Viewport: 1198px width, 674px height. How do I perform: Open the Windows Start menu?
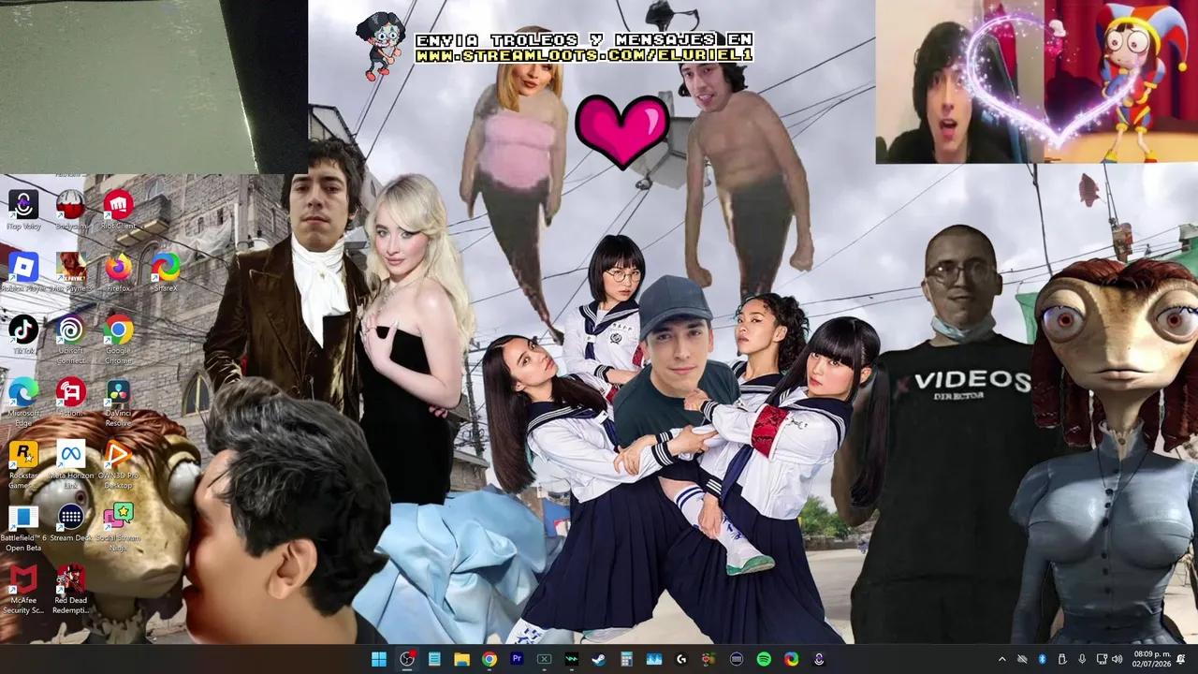coord(379,659)
